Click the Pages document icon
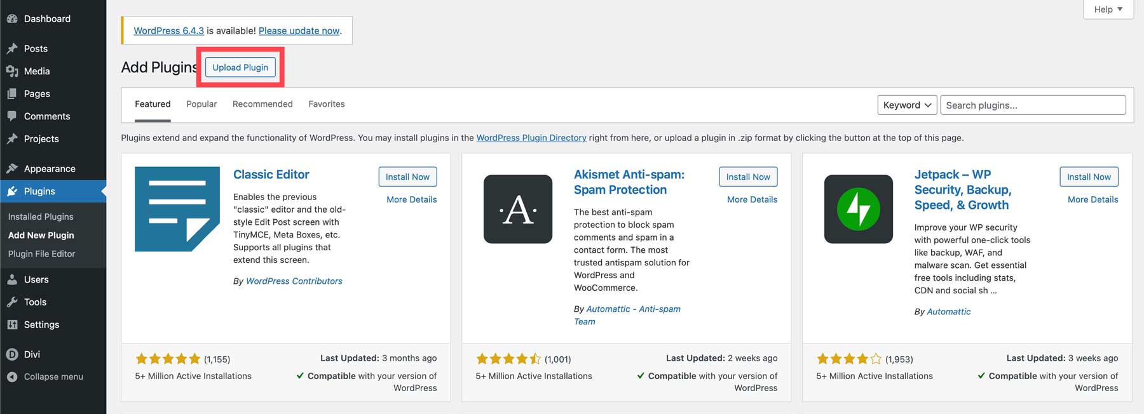The width and height of the screenshot is (1144, 414). (12, 93)
